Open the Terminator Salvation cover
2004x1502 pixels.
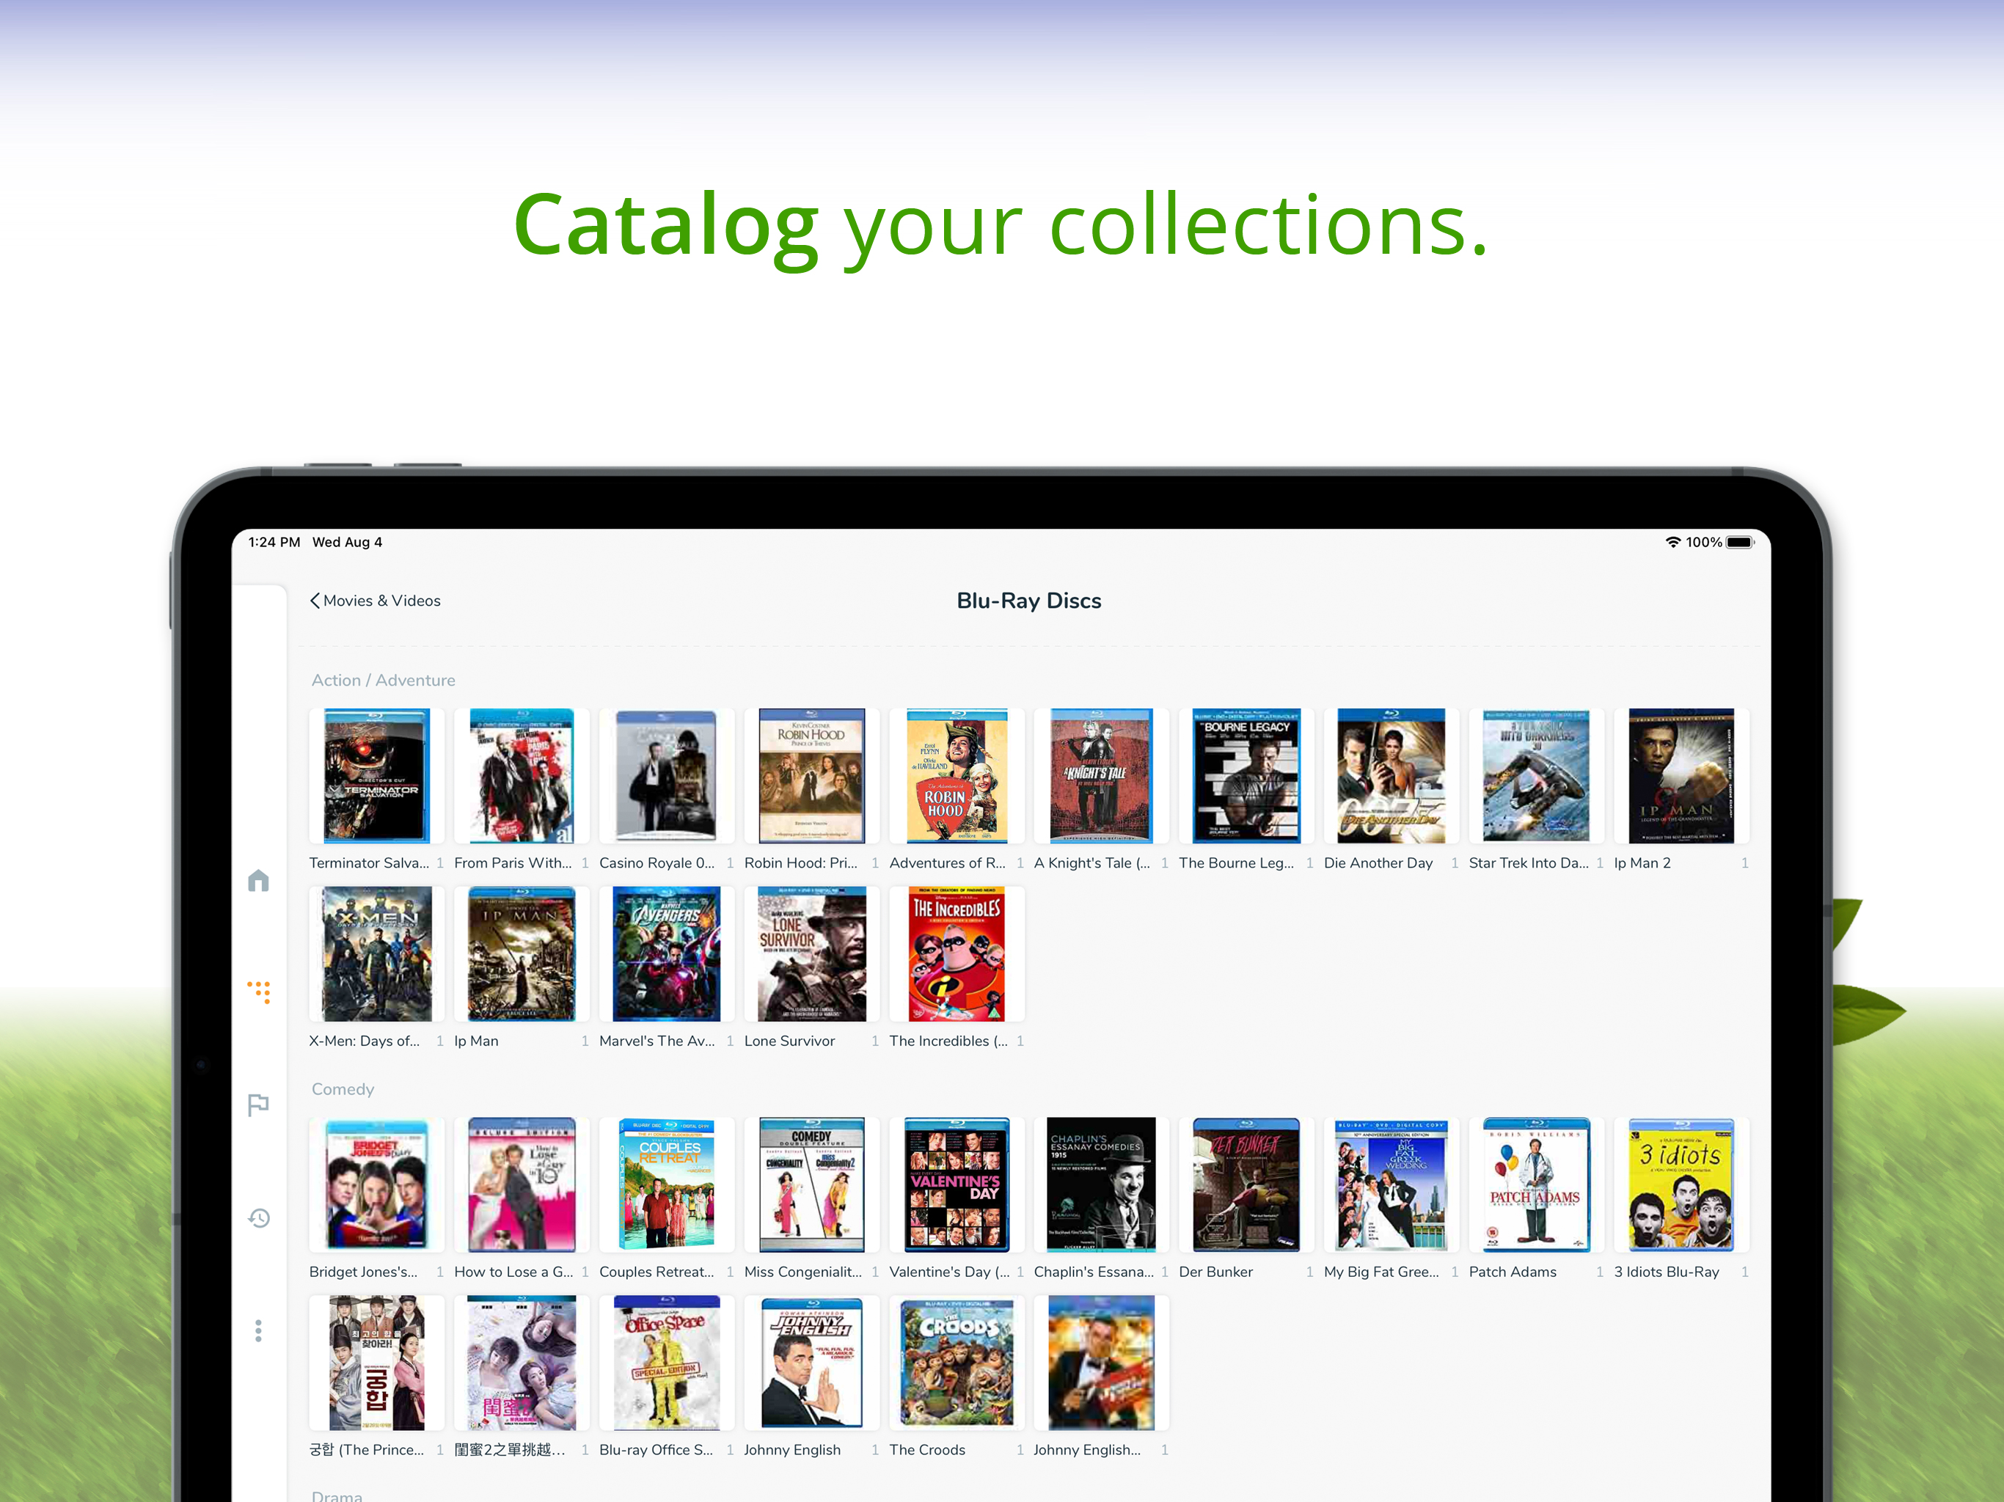(376, 777)
